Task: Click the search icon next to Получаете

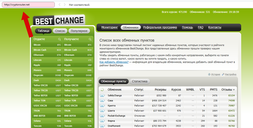Action: 90,39
